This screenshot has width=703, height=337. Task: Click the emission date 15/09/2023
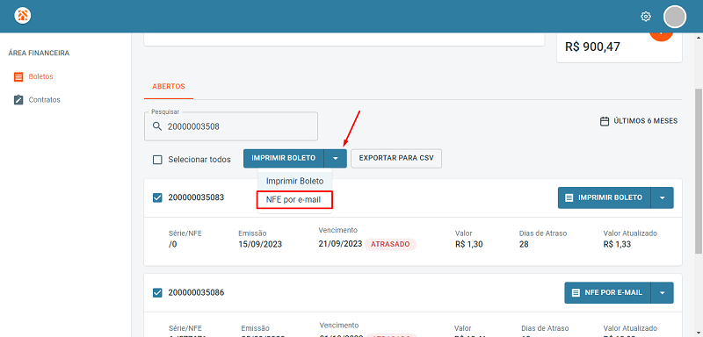(x=260, y=245)
